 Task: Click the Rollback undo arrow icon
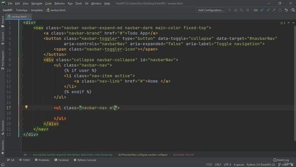click(x=286, y=10)
